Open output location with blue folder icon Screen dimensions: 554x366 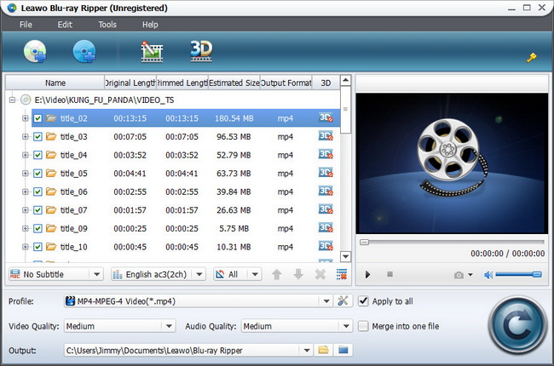pos(343,350)
